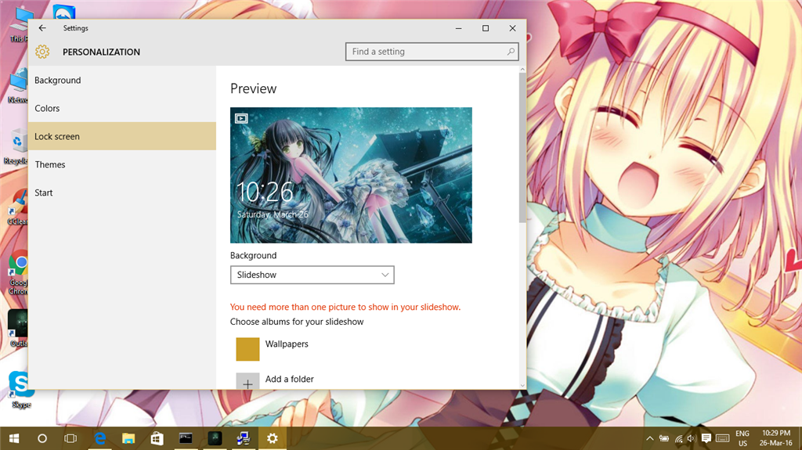Click the Settings gear on the taskbar
This screenshot has height=450, width=802.
(272, 438)
